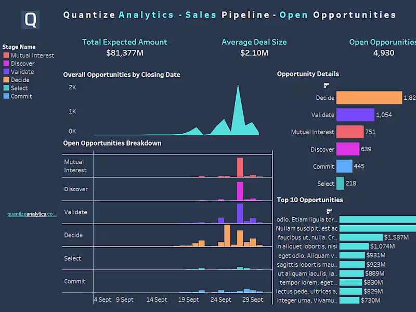Click the Decide bar in Opportunity Details
The width and height of the screenshot is (416, 312).
pos(369,98)
